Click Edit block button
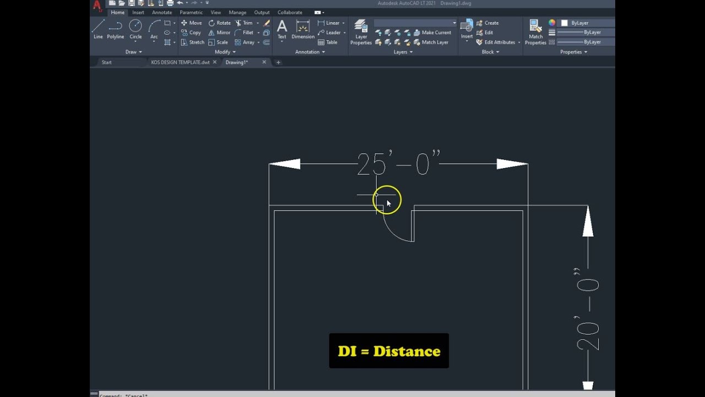 485,33
